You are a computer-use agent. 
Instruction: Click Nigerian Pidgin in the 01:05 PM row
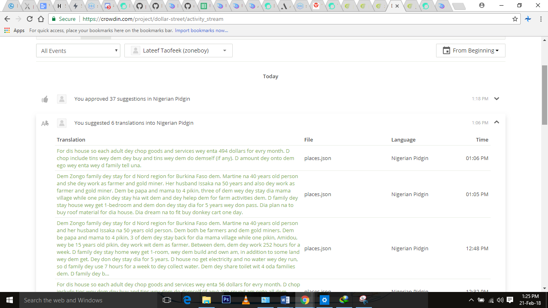pyautogui.click(x=410, y=195)
